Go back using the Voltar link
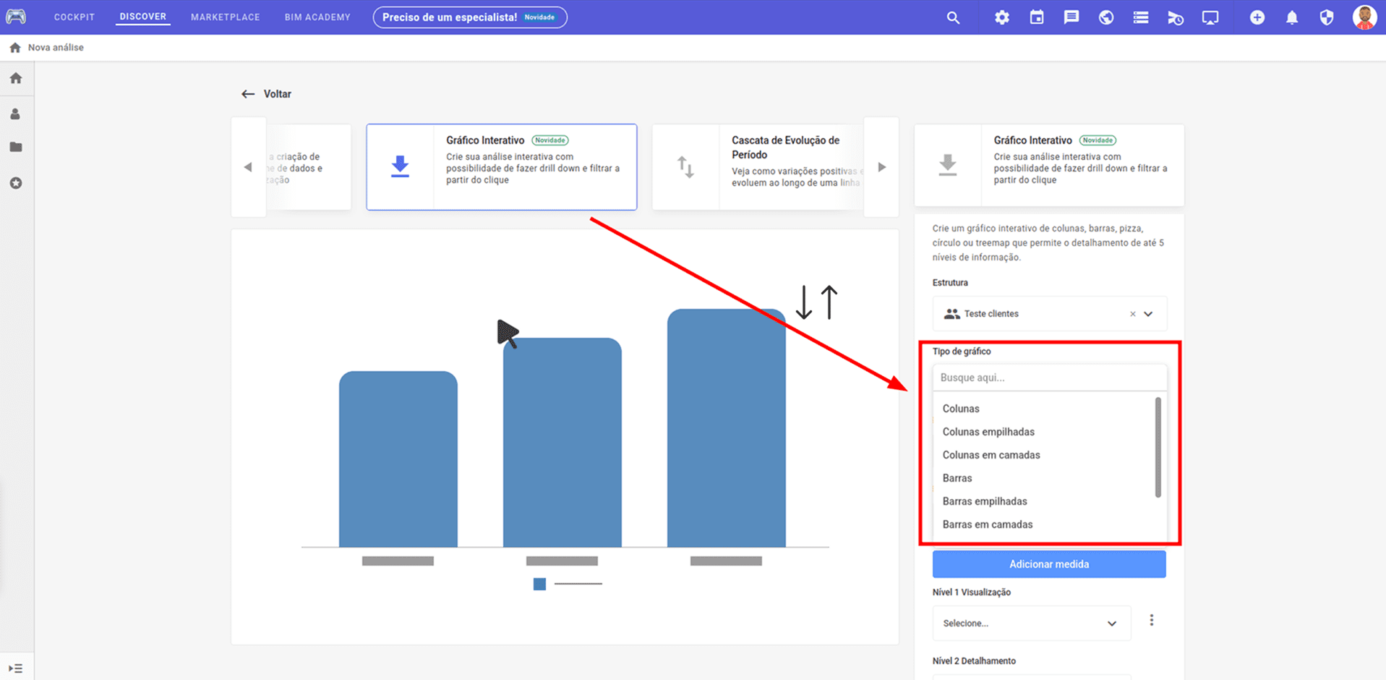 267,94
